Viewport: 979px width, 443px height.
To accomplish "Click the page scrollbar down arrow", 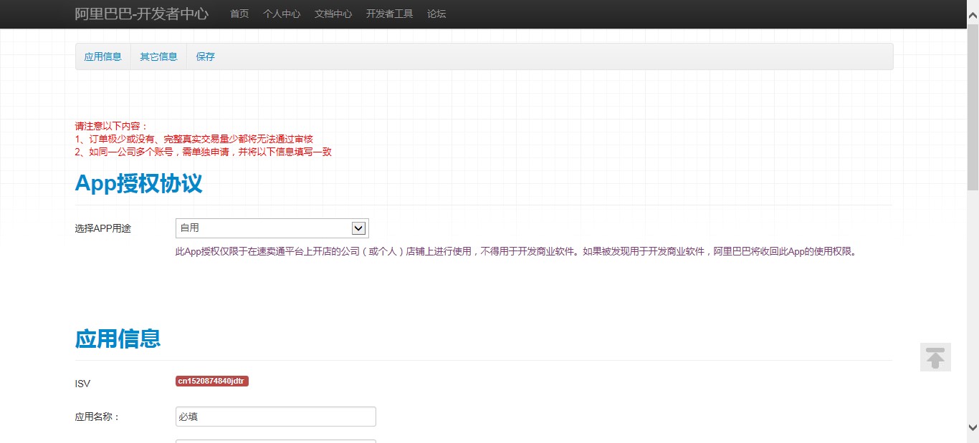I will point(973,428).
